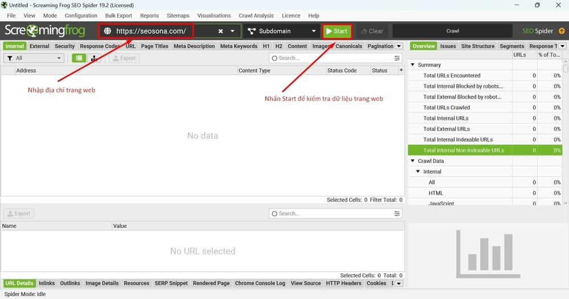Select the HTML row under Internal

pos(485,193)
